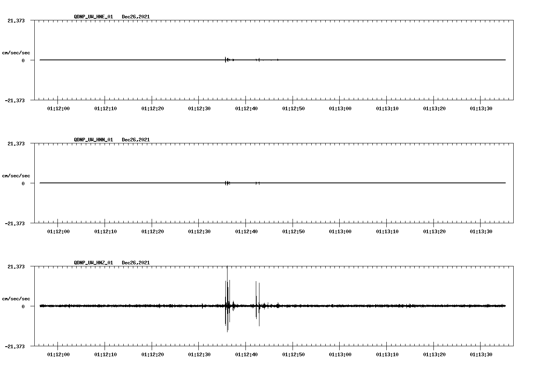542x369 pixels.
Task: Click the Dec26,2021 date in HNE header
Action: pyautogui.click(x=136, y=17)
